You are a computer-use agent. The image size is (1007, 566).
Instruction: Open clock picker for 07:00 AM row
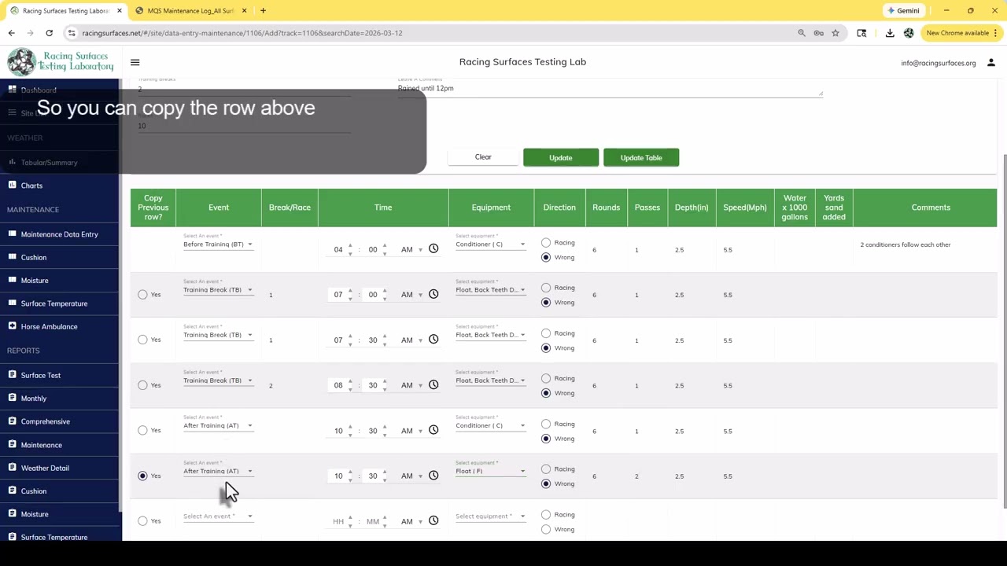click(x=433, y=294)
